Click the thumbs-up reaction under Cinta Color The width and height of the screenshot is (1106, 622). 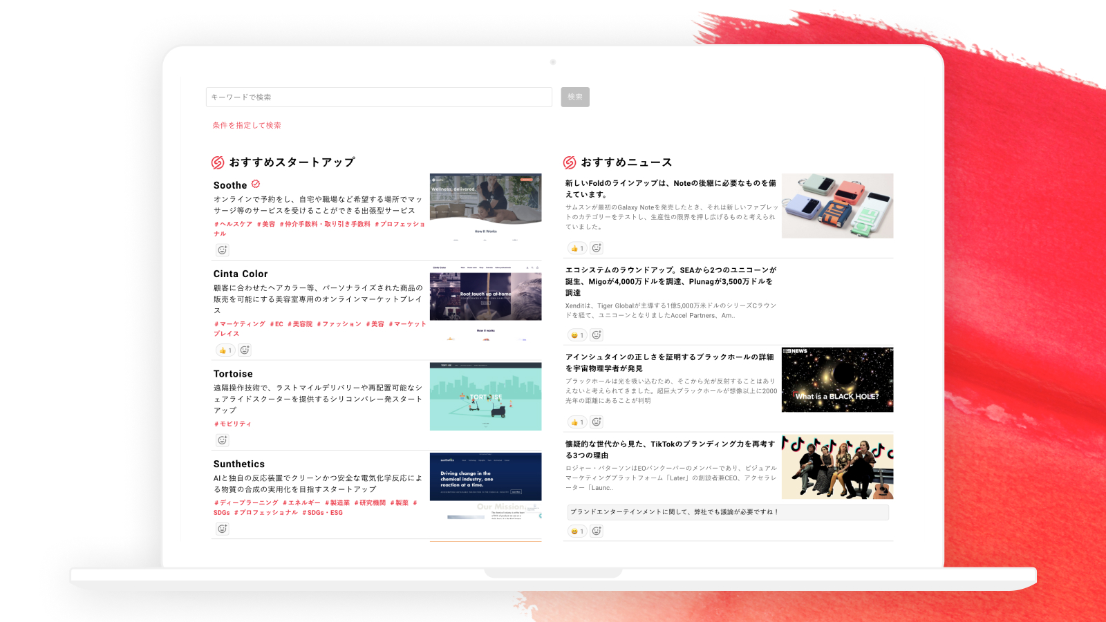tap(225, 350)
